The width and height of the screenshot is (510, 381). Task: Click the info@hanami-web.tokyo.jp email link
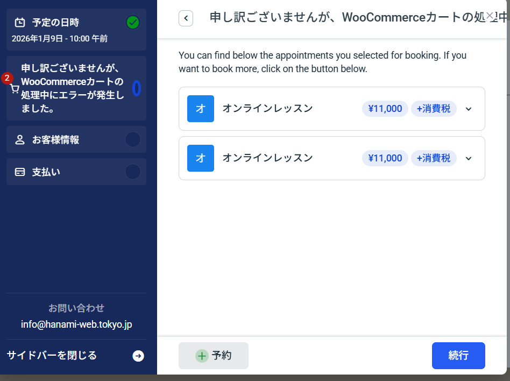pos(76,324)
